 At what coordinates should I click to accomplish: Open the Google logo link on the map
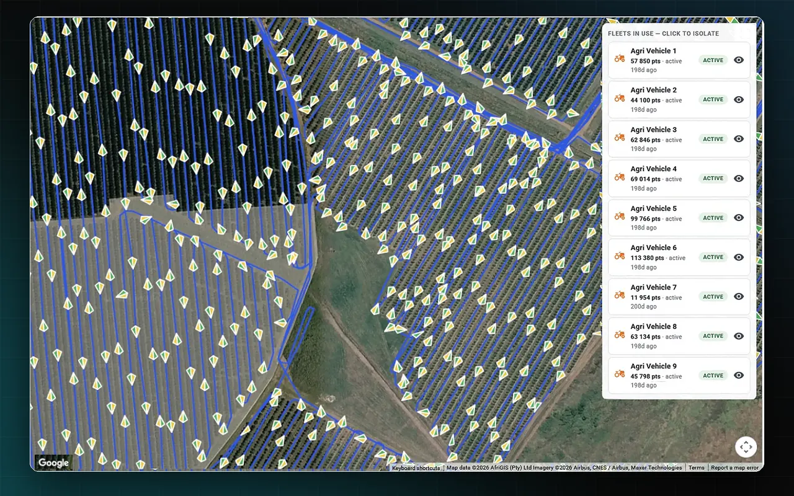pos(53,463)
